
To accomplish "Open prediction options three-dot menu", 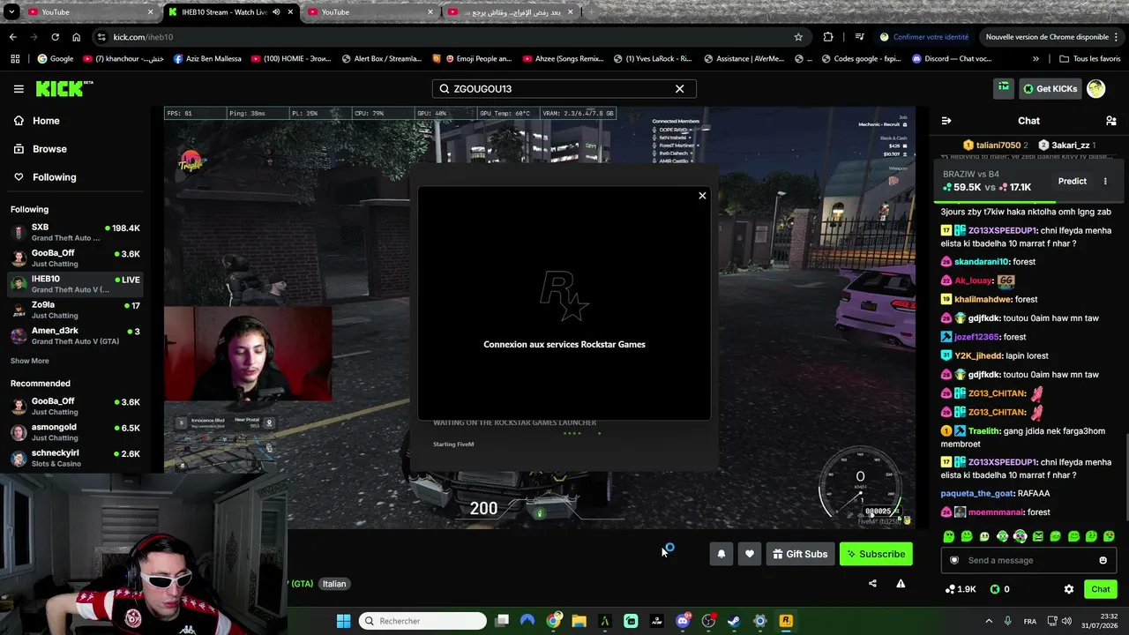I will click(x=1105, y=181).
